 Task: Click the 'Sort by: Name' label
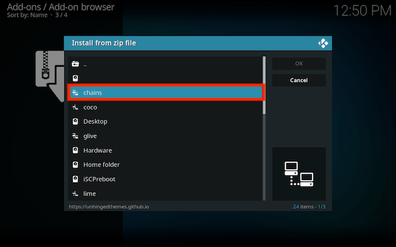[27, 15]
